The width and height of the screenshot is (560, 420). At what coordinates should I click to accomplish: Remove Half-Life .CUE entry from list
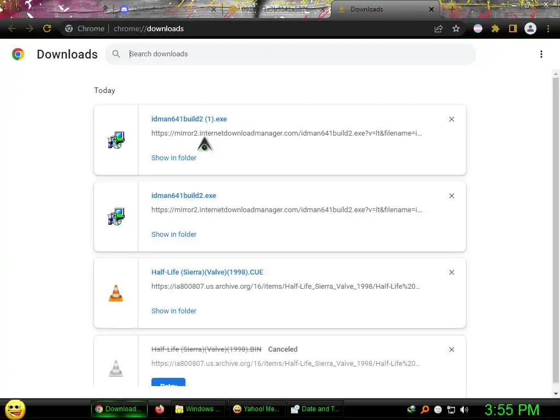pyautogui.click(x=452, y=272)
